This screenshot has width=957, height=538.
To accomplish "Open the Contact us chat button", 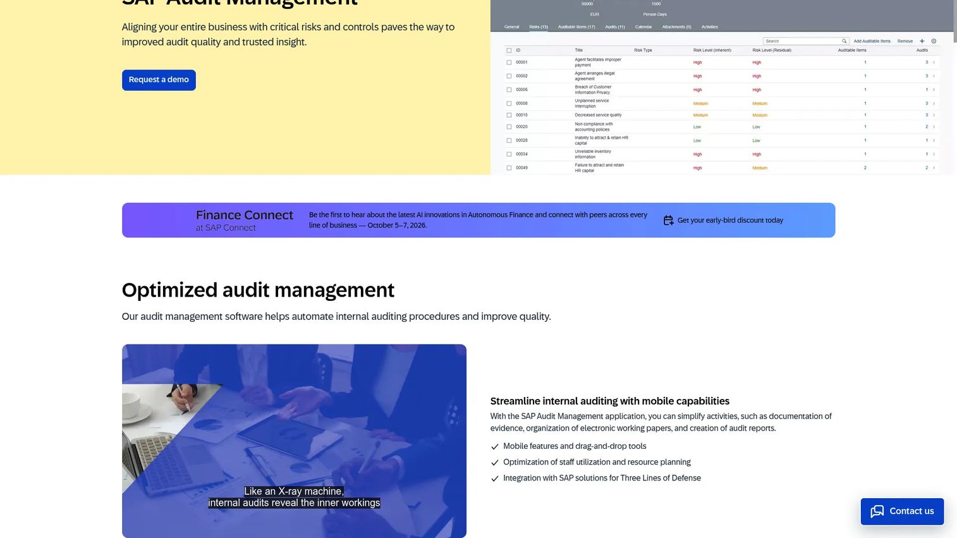I will pos(902,511).
